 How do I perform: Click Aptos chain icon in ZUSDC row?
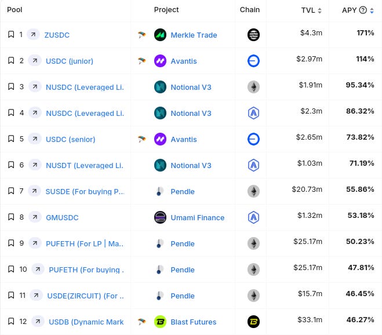click(253, 35)
